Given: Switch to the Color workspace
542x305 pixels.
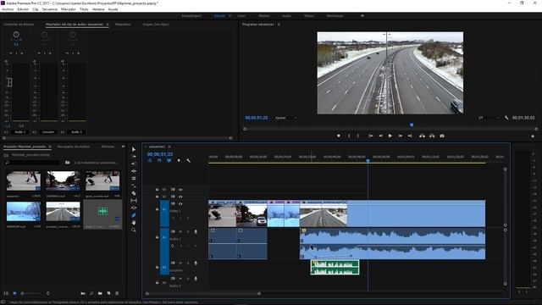Looking at the screenshot, I should pyautogui.click(x=241, y=16).
